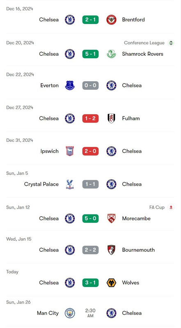Open the 0 - 0 Everton draw score
Screen dimensions: 181x328
click(90, 85)
